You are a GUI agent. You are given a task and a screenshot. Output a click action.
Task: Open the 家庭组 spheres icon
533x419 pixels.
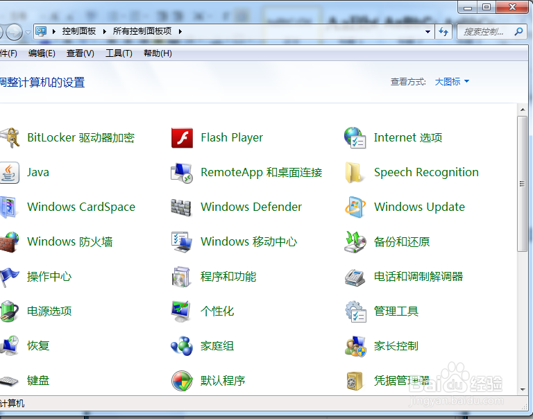(182, 346)
